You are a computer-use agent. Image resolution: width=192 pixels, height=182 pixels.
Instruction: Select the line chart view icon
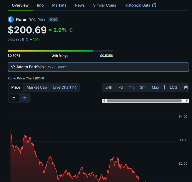click(14, 98)
